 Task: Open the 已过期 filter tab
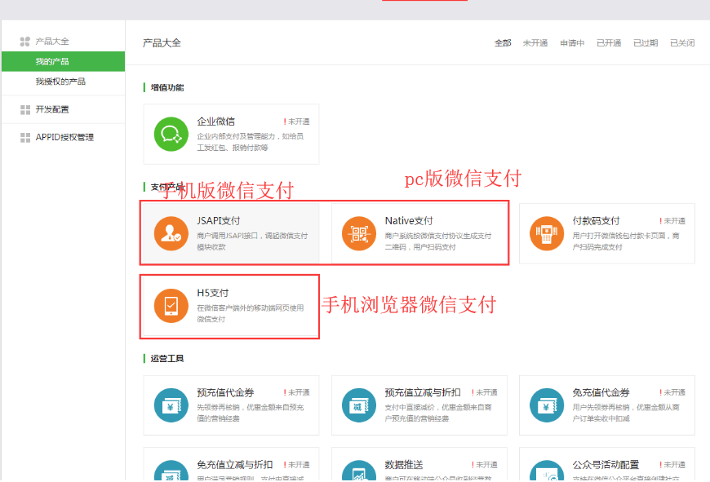(646, 43)
